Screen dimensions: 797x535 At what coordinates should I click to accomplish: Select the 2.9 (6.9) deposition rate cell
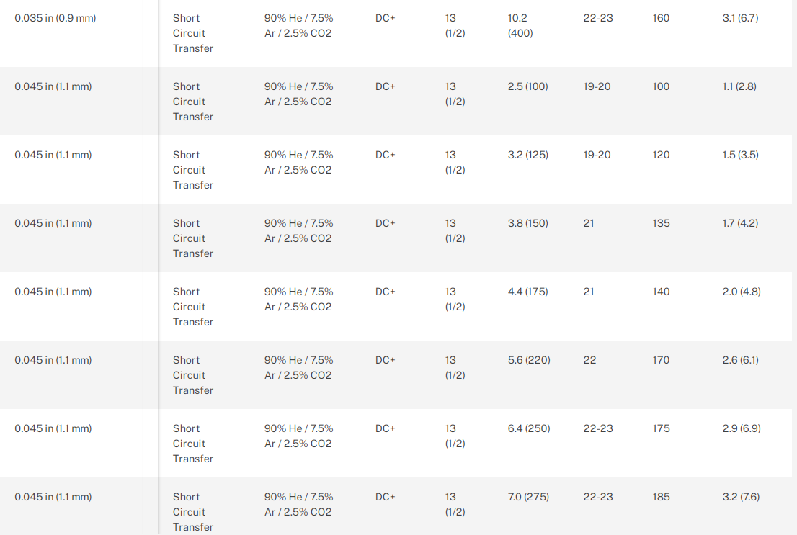pos(742,428)
